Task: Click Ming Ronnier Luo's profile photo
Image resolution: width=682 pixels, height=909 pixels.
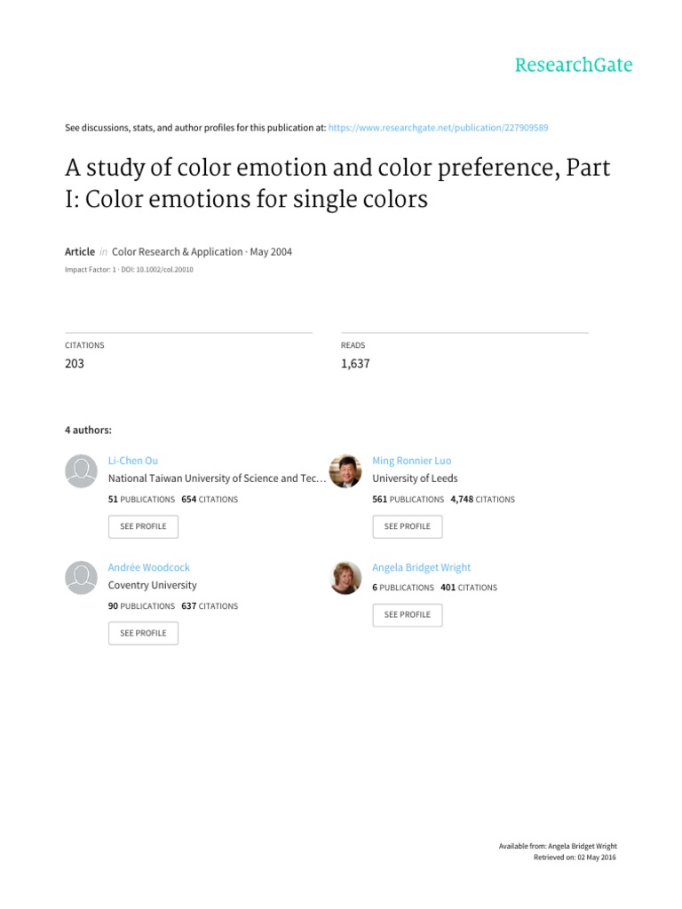Action: pyautogui.click(x=345, y=470)
